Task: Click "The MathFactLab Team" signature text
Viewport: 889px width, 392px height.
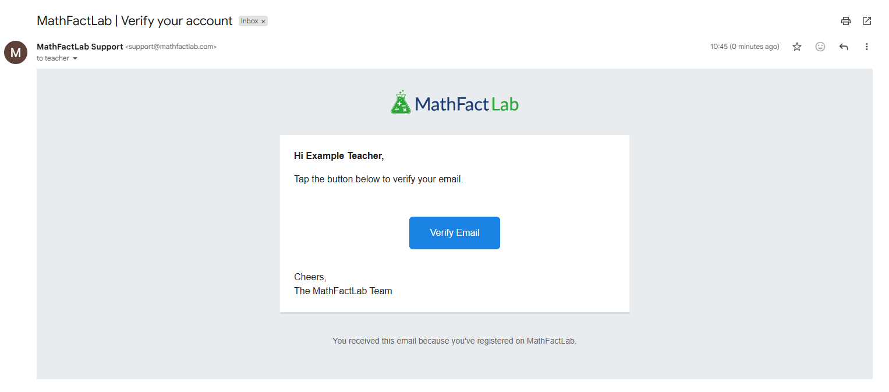Action: (x=343, y=291)
